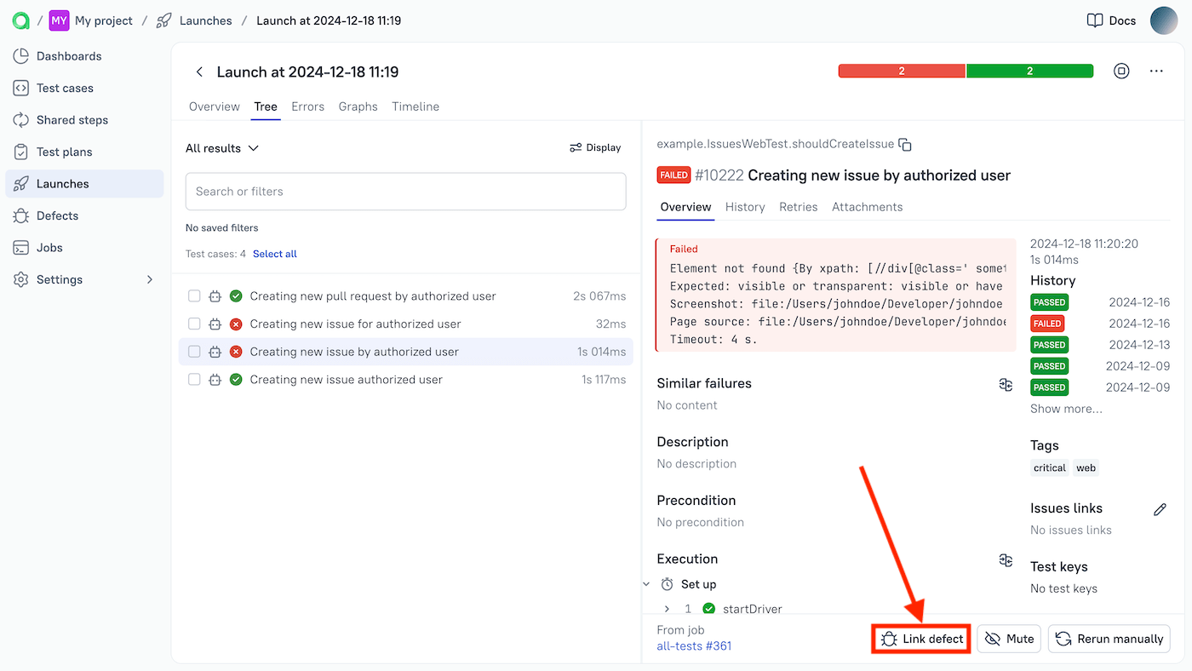1192x671 pixels.
Task: Click the Similar failures compare icon
Action: [x=1006, y=385]
